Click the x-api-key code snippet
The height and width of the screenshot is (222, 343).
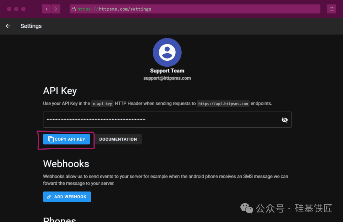point(102,104)
